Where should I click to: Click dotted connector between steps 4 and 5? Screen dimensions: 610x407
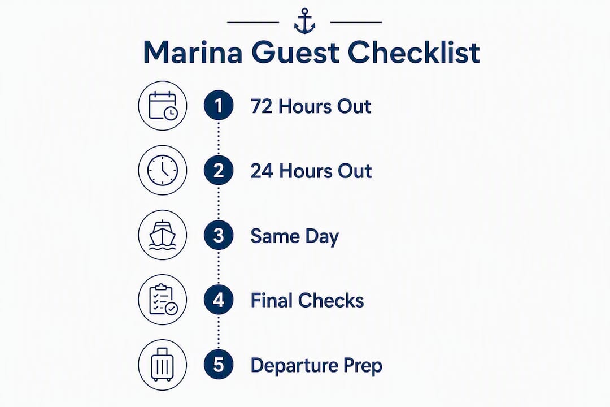[219, 332]
